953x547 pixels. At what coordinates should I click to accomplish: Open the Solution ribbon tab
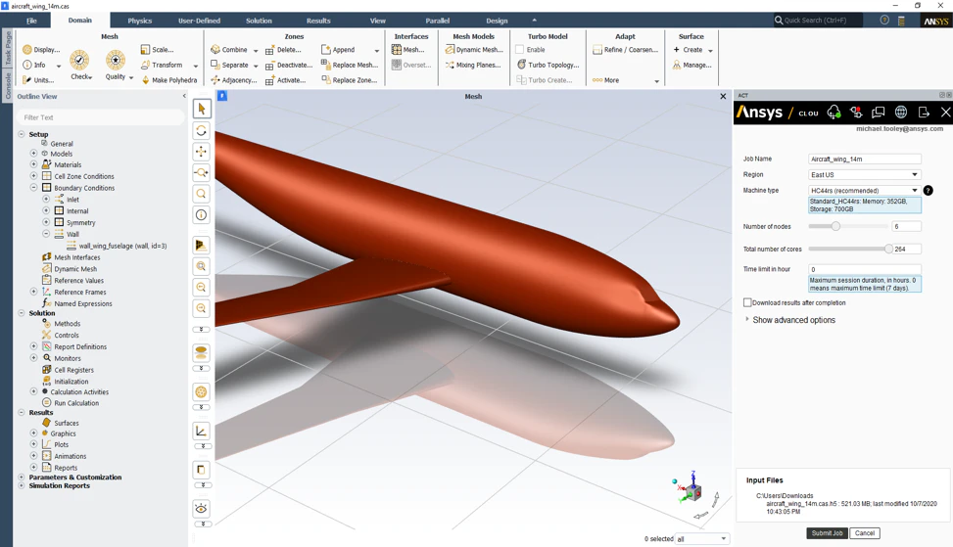259,21
